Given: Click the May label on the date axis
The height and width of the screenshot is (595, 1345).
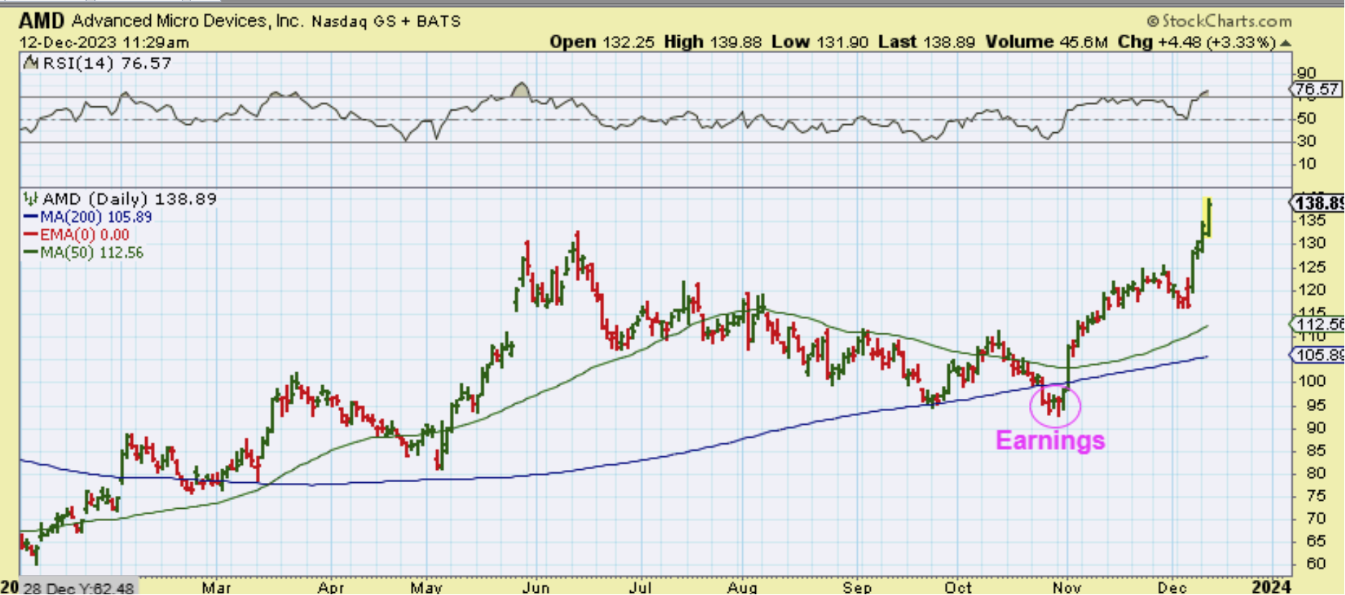Looking at the screenshot, I should pos(426,588).
